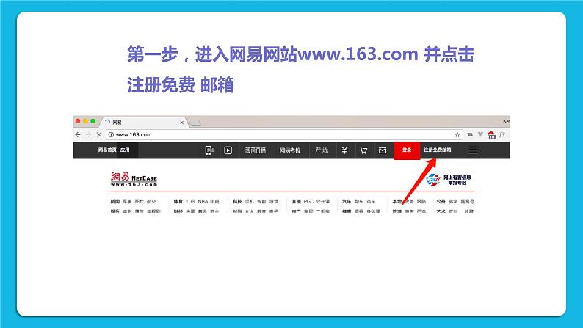Screen dimensions: 583x328
Task: Open a new tab via the blank tab button
Action: tap(195, 123)
